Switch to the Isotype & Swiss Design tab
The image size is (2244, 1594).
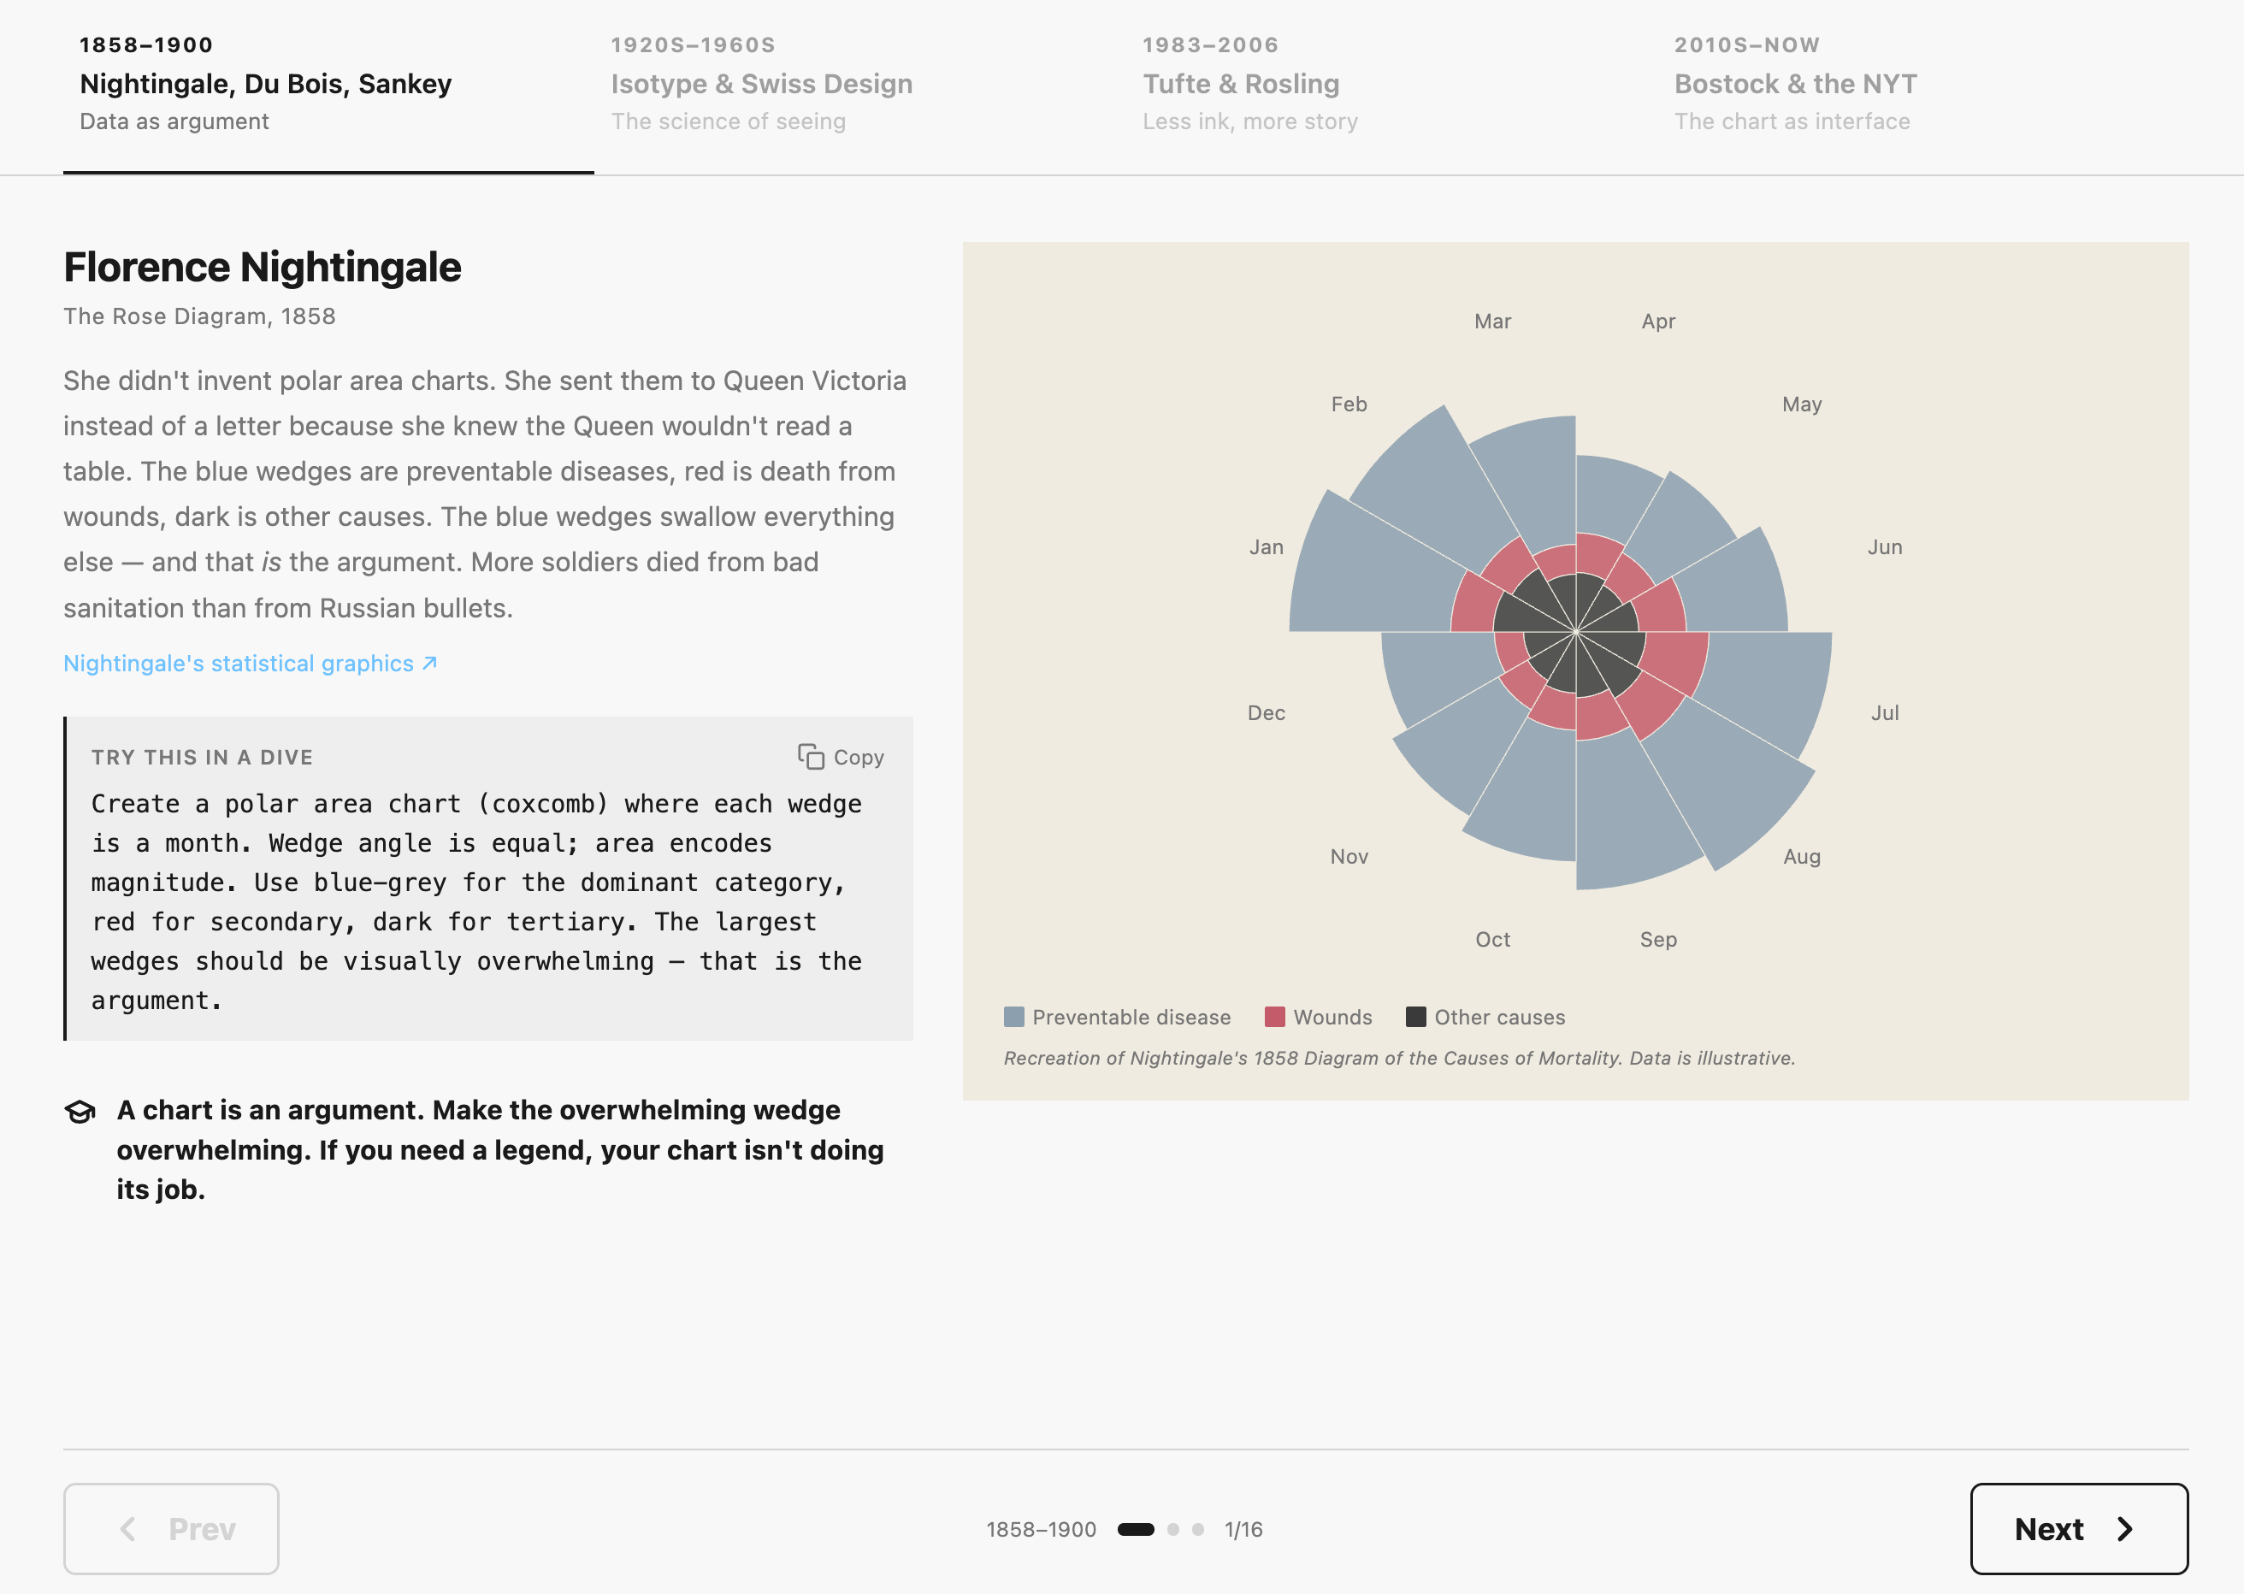[762, 84]
